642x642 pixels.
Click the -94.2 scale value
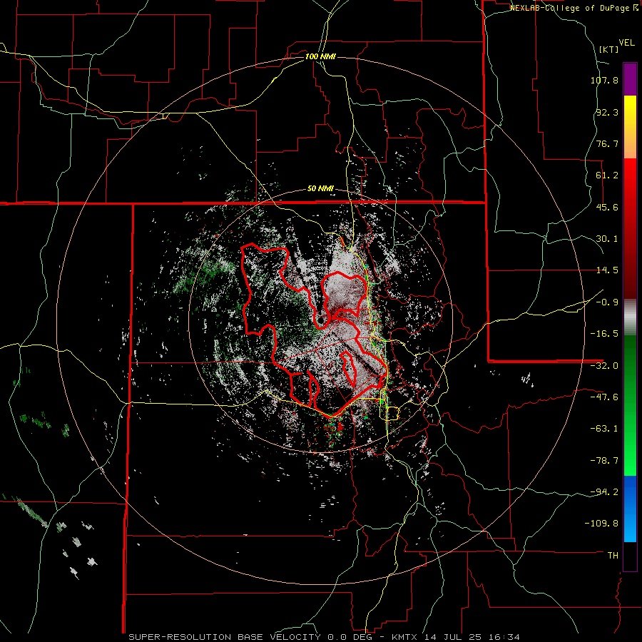pos(604,491)
